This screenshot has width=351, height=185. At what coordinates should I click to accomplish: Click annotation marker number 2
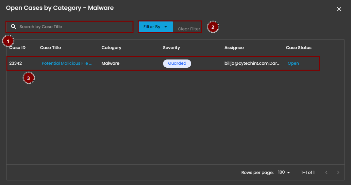click(213, 27)
